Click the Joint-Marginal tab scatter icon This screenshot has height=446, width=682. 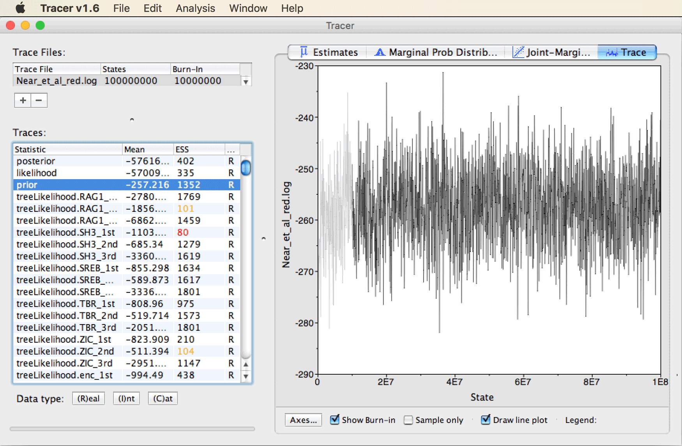point(518,52)
